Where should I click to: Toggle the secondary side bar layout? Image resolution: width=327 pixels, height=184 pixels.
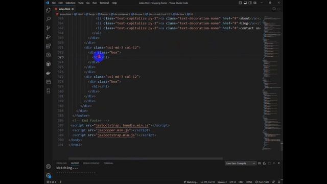pyautogui.click(x=250, y=3)
